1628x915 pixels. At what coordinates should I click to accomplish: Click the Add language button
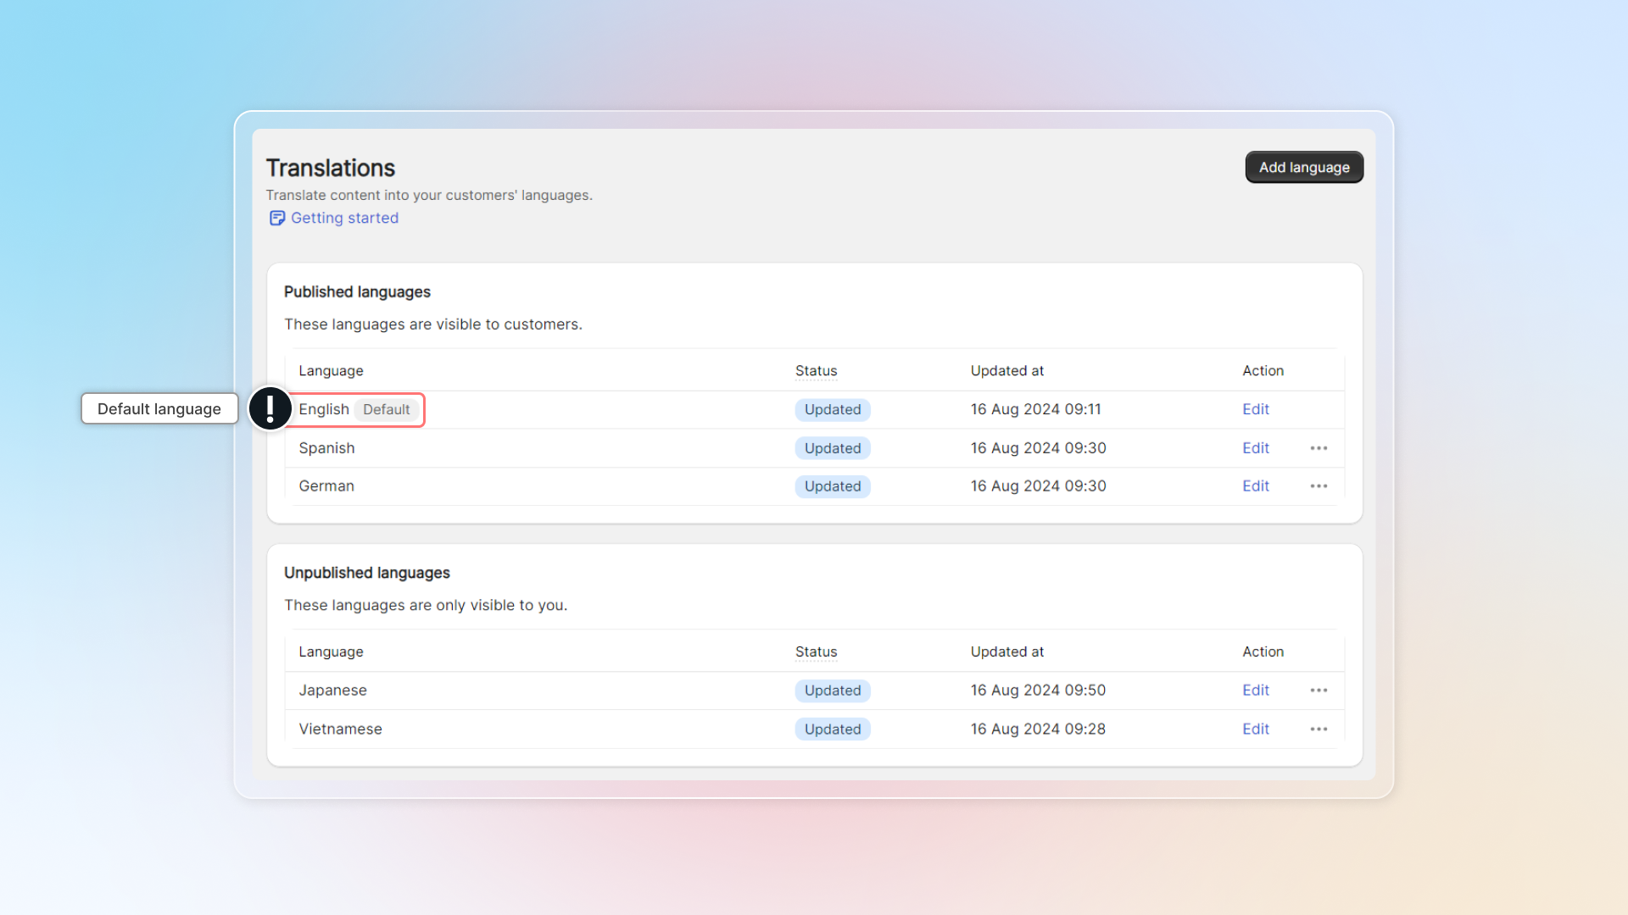1303,167
